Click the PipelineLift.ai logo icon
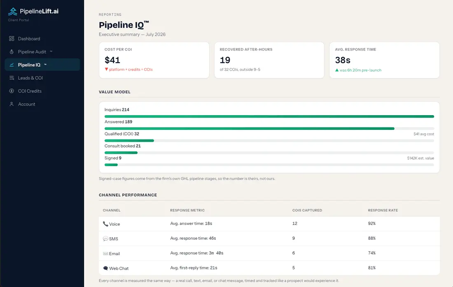The image size is (453, 287). click(13, 11)
